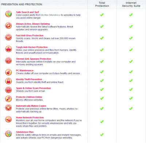Open the Safe Search and Surf link
Image resolution: width=146 pixels, height=143 pixels.
click(27, 12)
